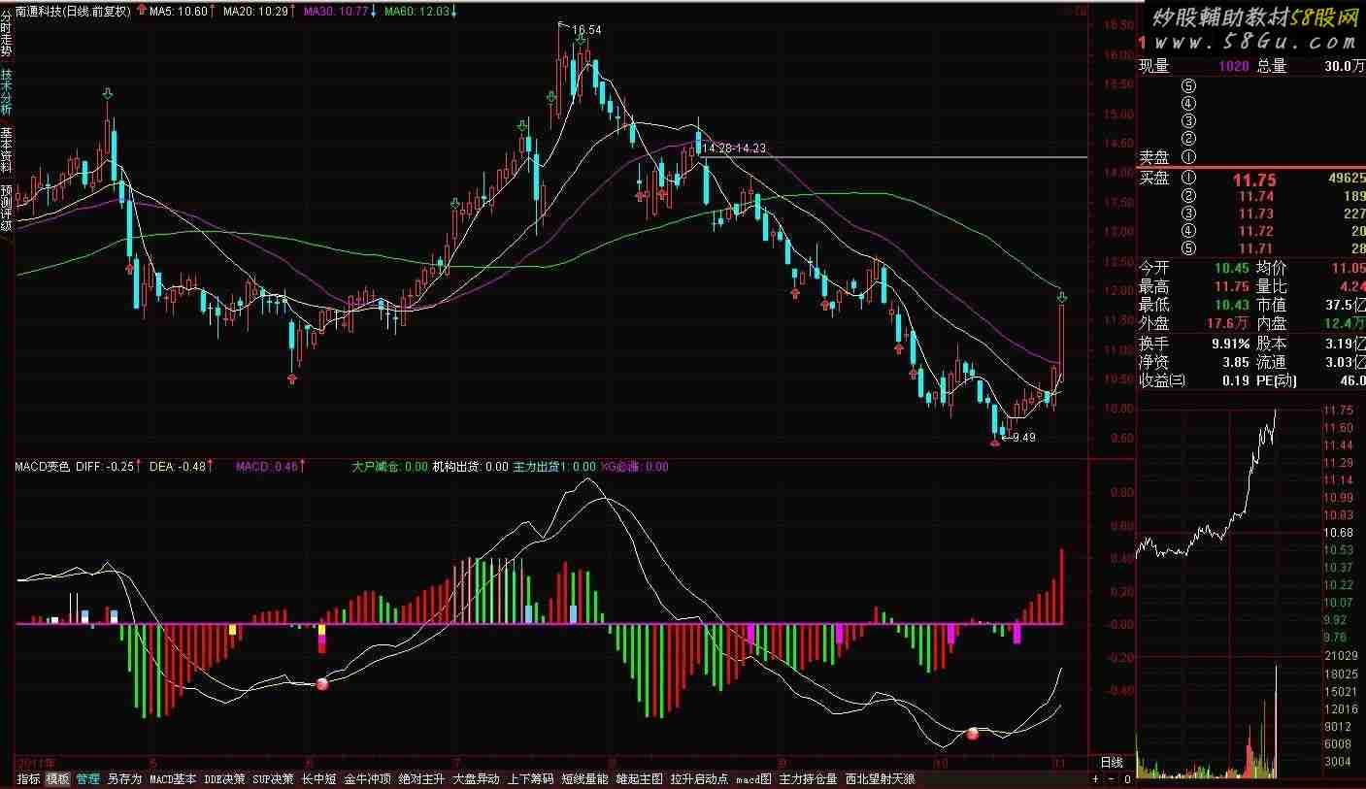Click the XG必涨: 0.00 indicator label

(x=634, y=467)
